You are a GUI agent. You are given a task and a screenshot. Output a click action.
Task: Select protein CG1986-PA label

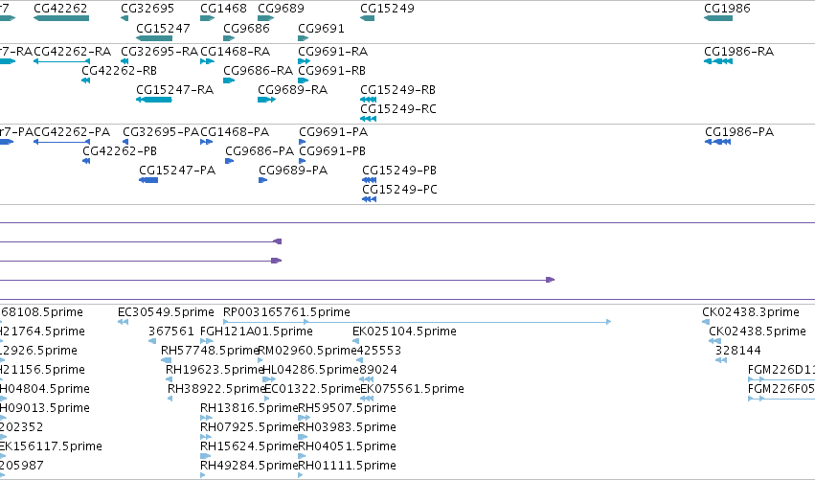739,132
